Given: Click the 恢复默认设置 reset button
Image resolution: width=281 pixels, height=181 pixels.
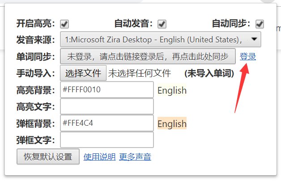Looking at the screenshot, I should point(48,156).
